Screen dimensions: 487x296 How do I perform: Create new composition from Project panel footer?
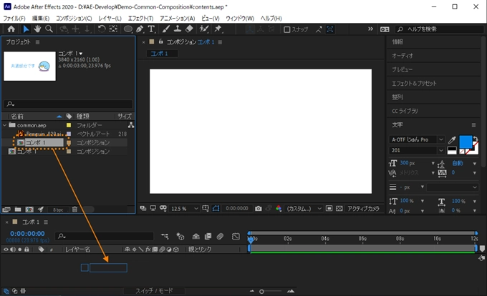tap(29, 209)
